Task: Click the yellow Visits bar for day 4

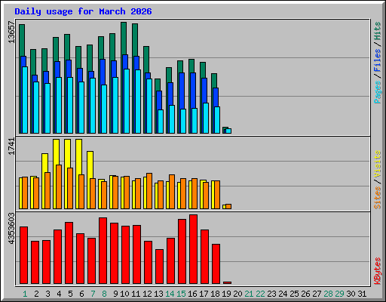Action: 56,174
